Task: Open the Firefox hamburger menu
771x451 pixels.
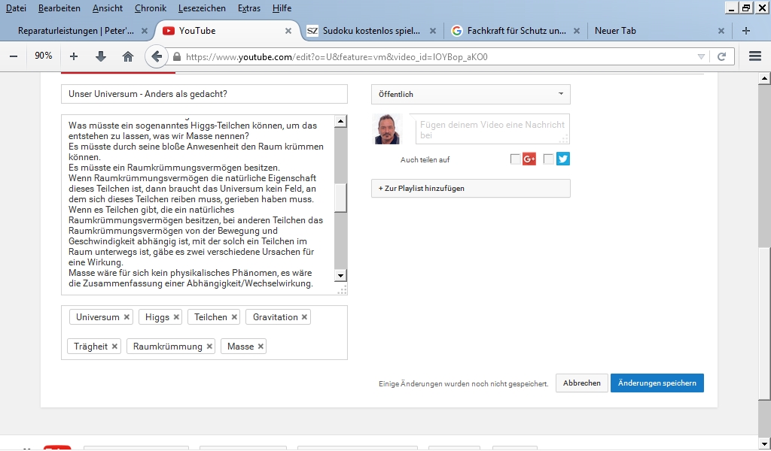Action: click(x=755, y=56)
